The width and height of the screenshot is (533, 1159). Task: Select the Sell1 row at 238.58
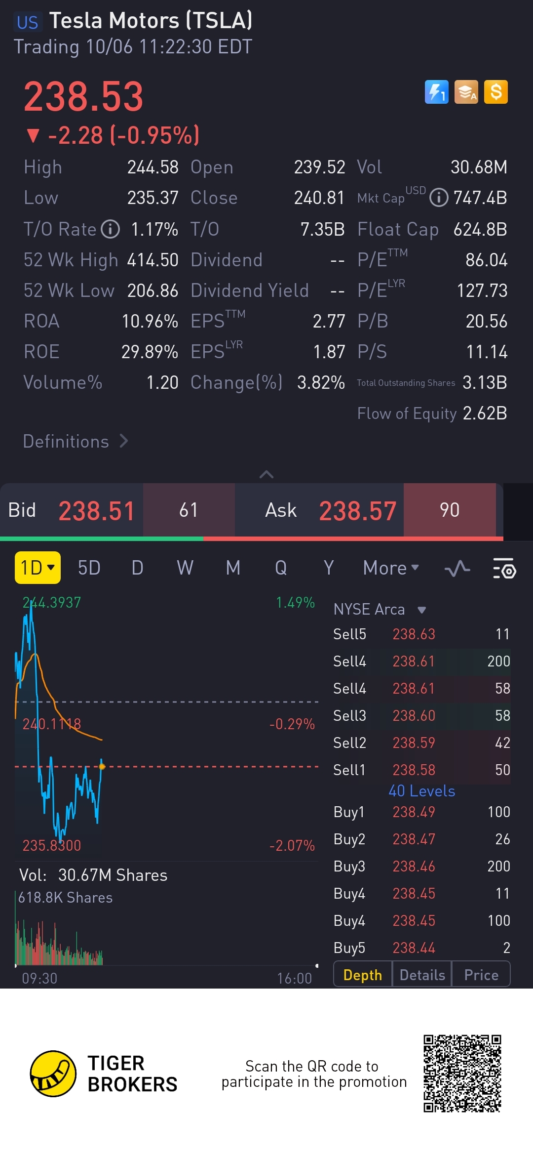click(x=422, y=770)
